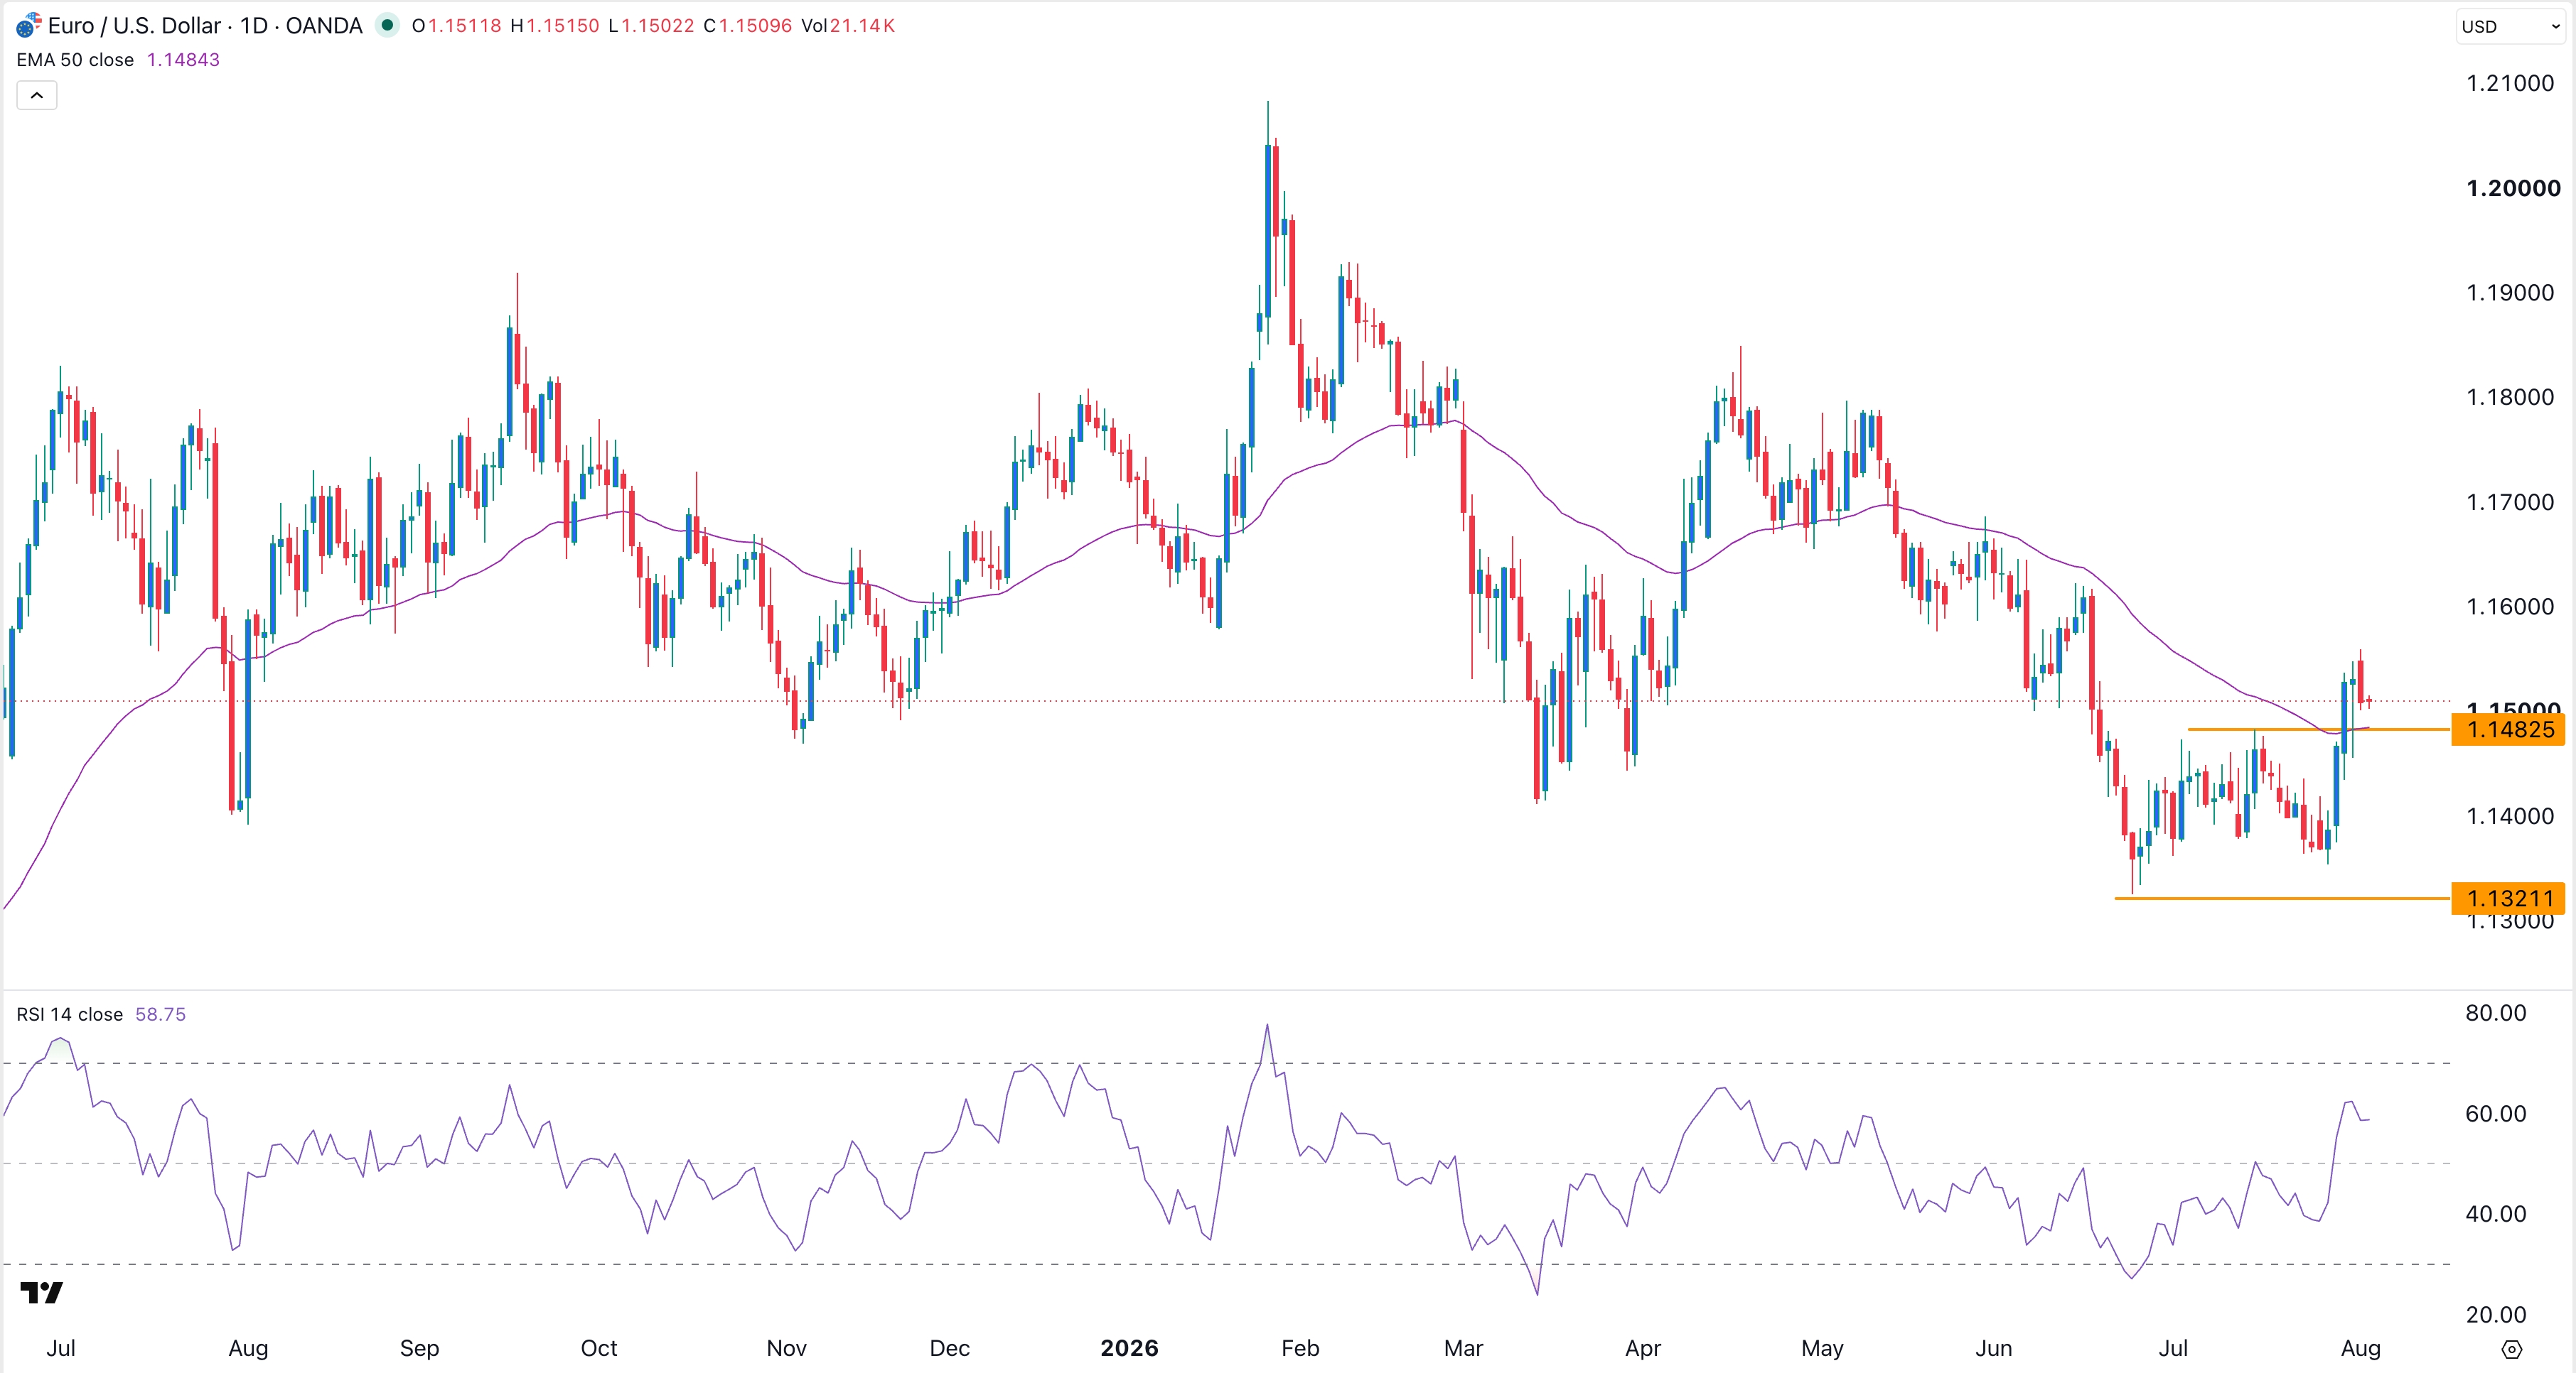This screenshot has width=2576, height=1373.
Task: Click the 1.18000 price axis label
Action: [2510, 398]
